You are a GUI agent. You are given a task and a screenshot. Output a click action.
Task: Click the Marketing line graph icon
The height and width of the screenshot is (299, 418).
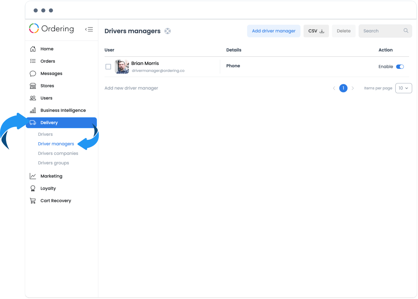tap(33, 176)
